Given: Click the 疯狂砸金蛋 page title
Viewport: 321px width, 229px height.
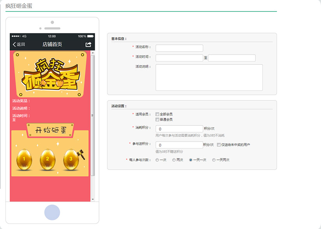Looking at the screenshot, I should (x=19, y=6).
